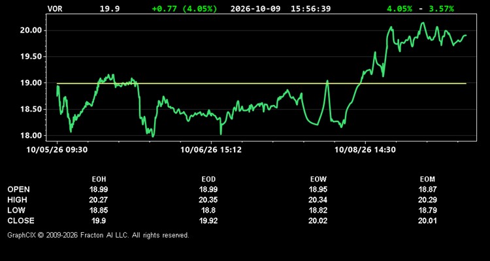Select OPEN value 18.99 under EOH

99,189
